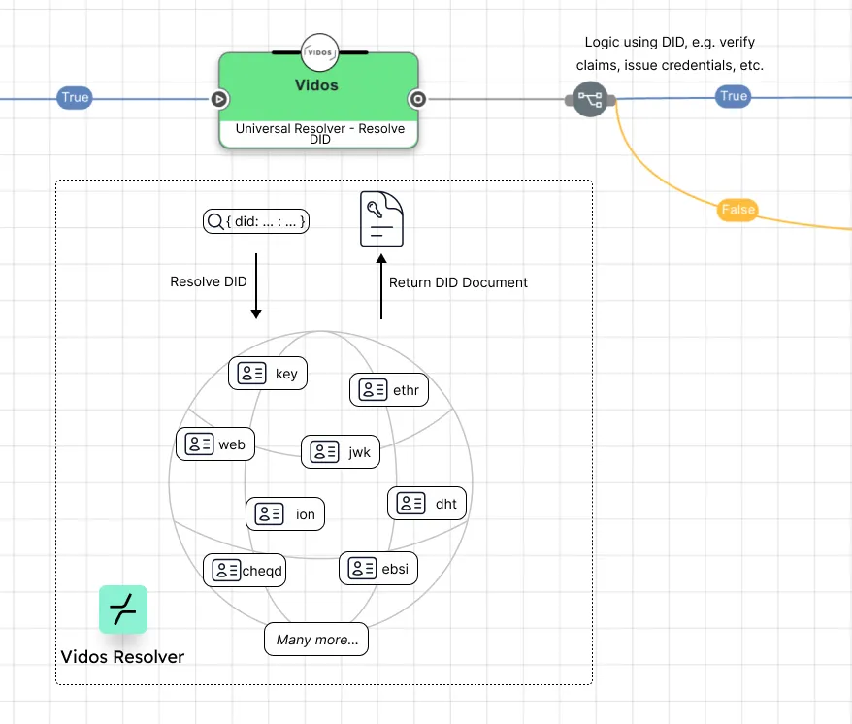Click the ID card icon beside dht
Image resolution: width=852 pixels, height=724 pixels.
410,503
